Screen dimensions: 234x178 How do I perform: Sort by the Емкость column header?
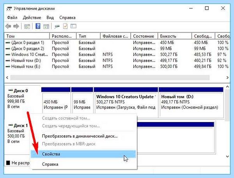(175, 36)
